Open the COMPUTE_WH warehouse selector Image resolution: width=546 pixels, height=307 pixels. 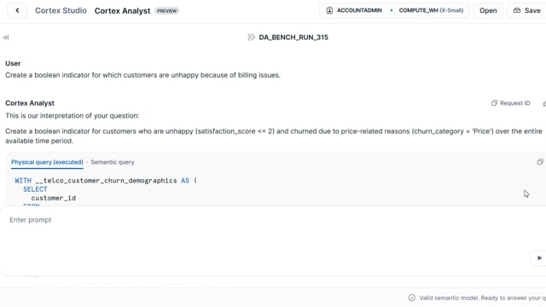pos(431,10)
